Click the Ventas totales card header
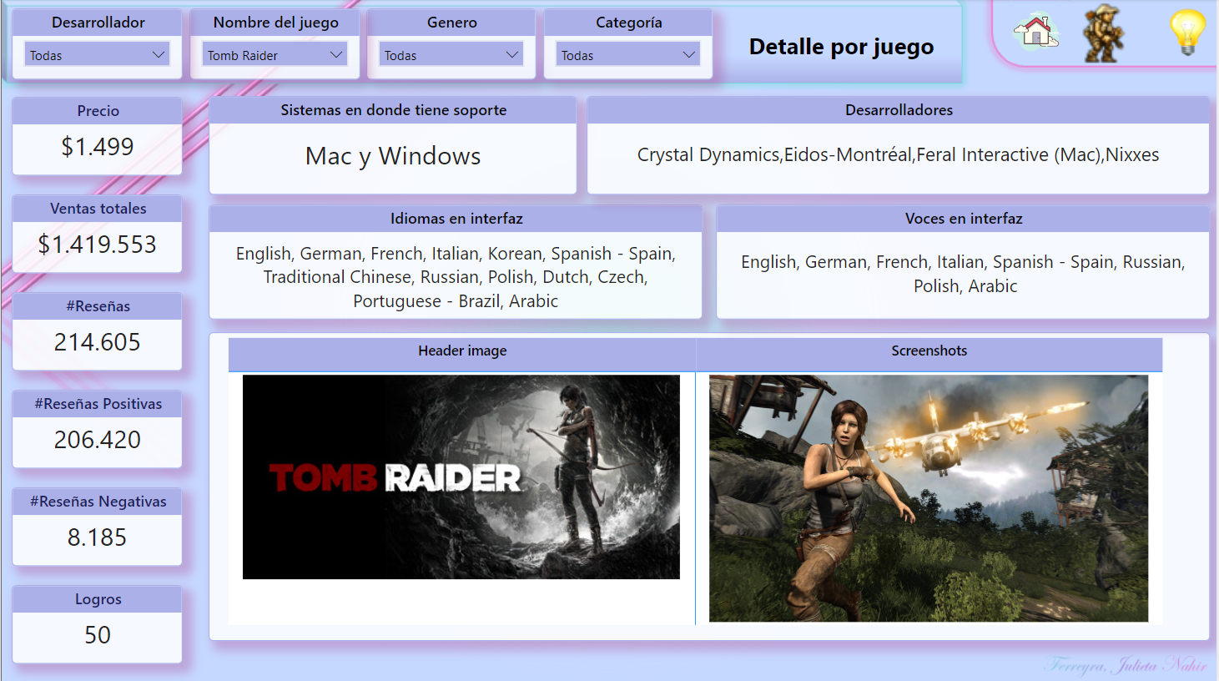1219x681 pixels. pyautogui.click(x=98, y=209)
